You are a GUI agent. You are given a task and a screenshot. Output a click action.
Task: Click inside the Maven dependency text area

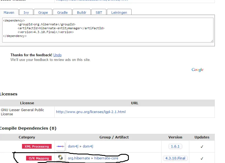point(108,30)
